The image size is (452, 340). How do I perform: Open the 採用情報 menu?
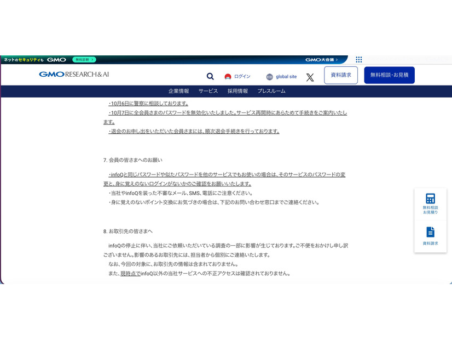[x=237, y=91]
